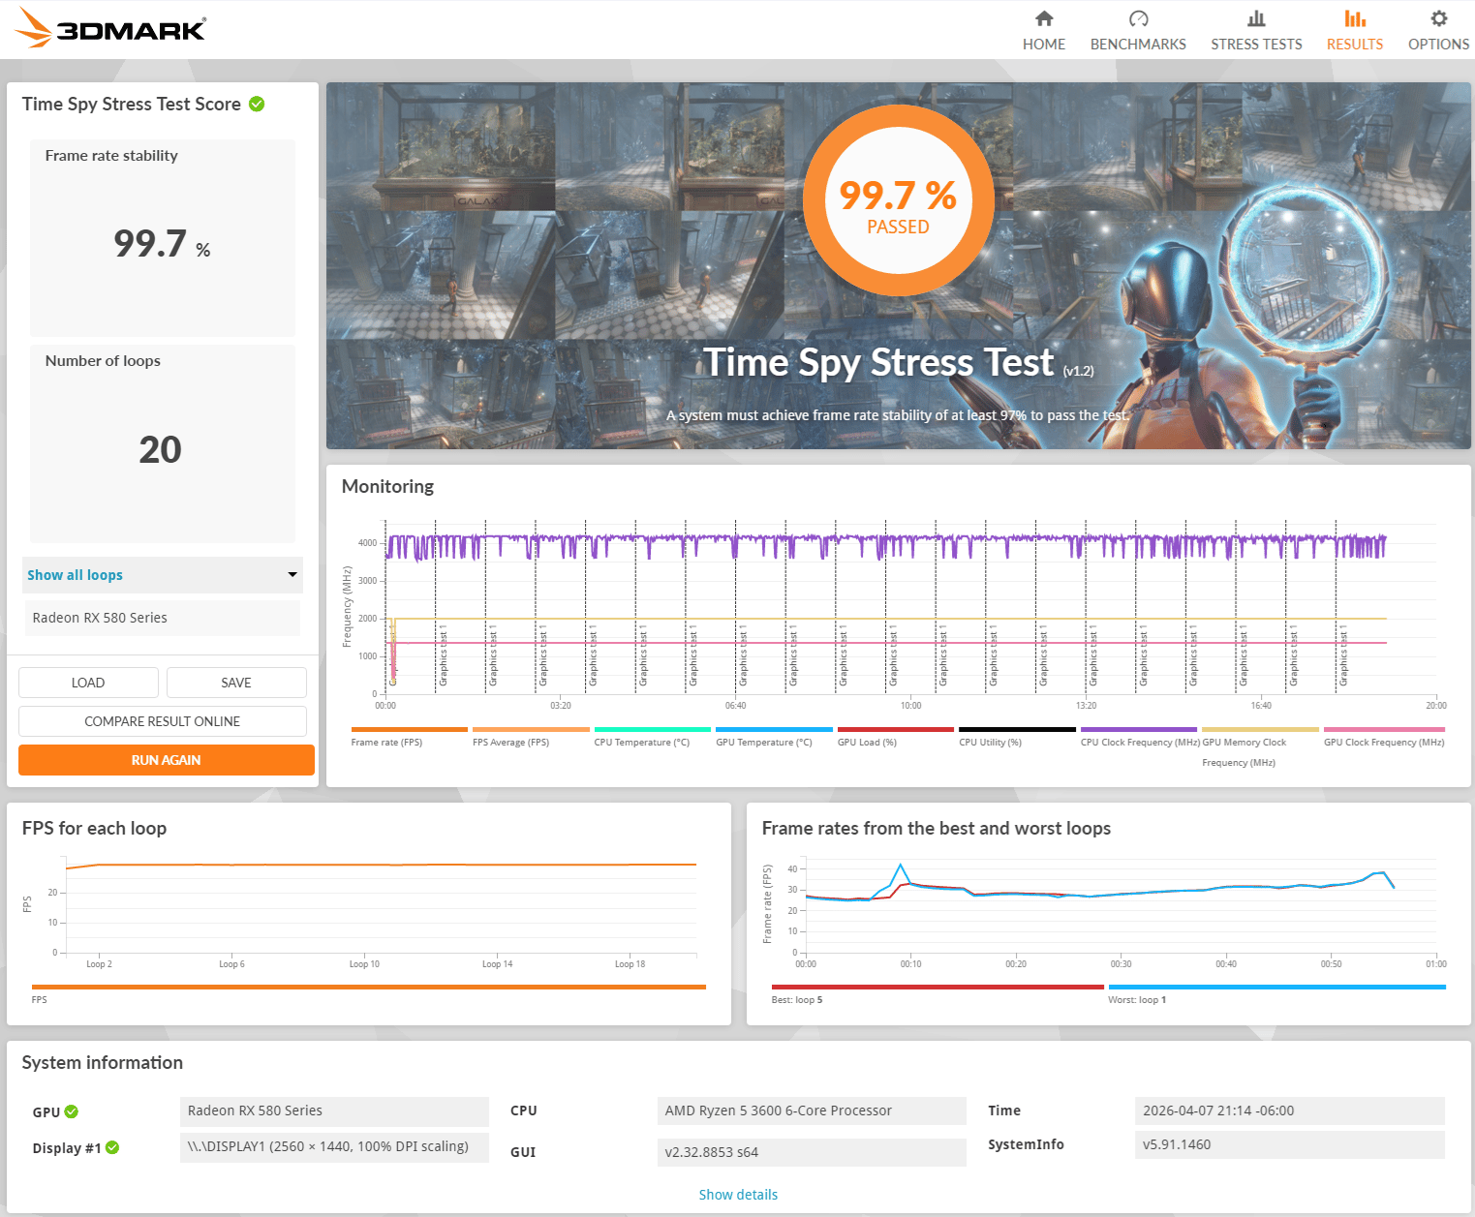Click green checkmark beside Stress Test Score

coord(257,104)
